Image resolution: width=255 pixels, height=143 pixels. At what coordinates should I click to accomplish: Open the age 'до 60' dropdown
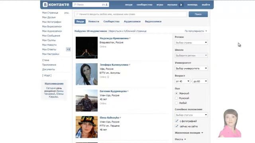200,81
